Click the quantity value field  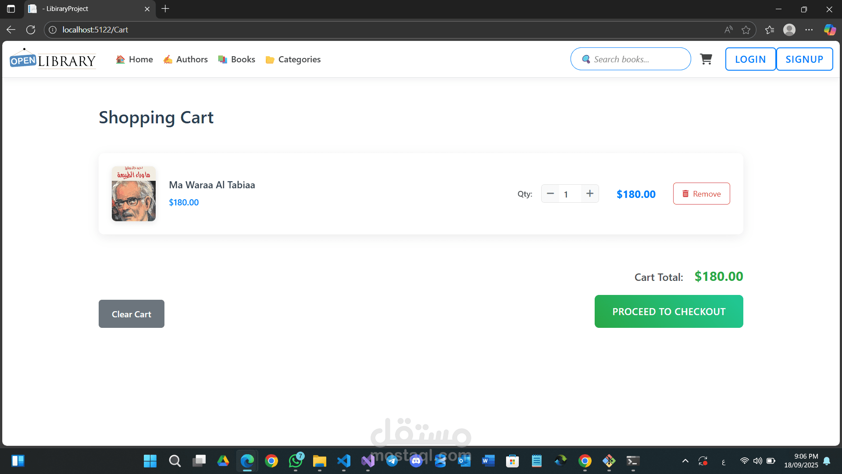[570, 194]
